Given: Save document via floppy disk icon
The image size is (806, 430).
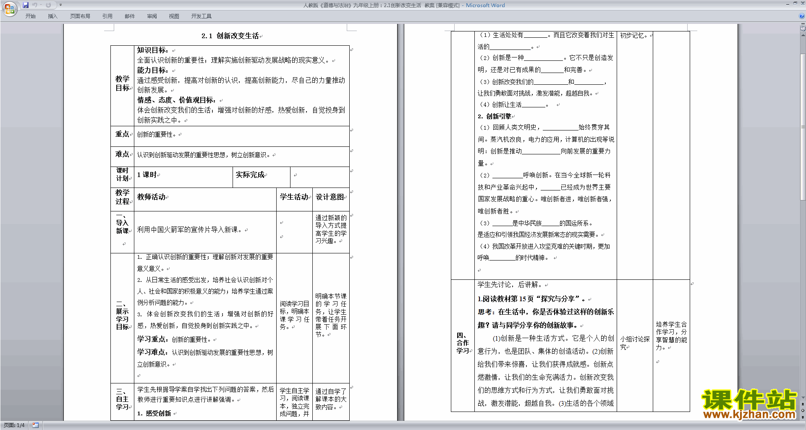Looking at the screenshot, I should pos(26,5).
